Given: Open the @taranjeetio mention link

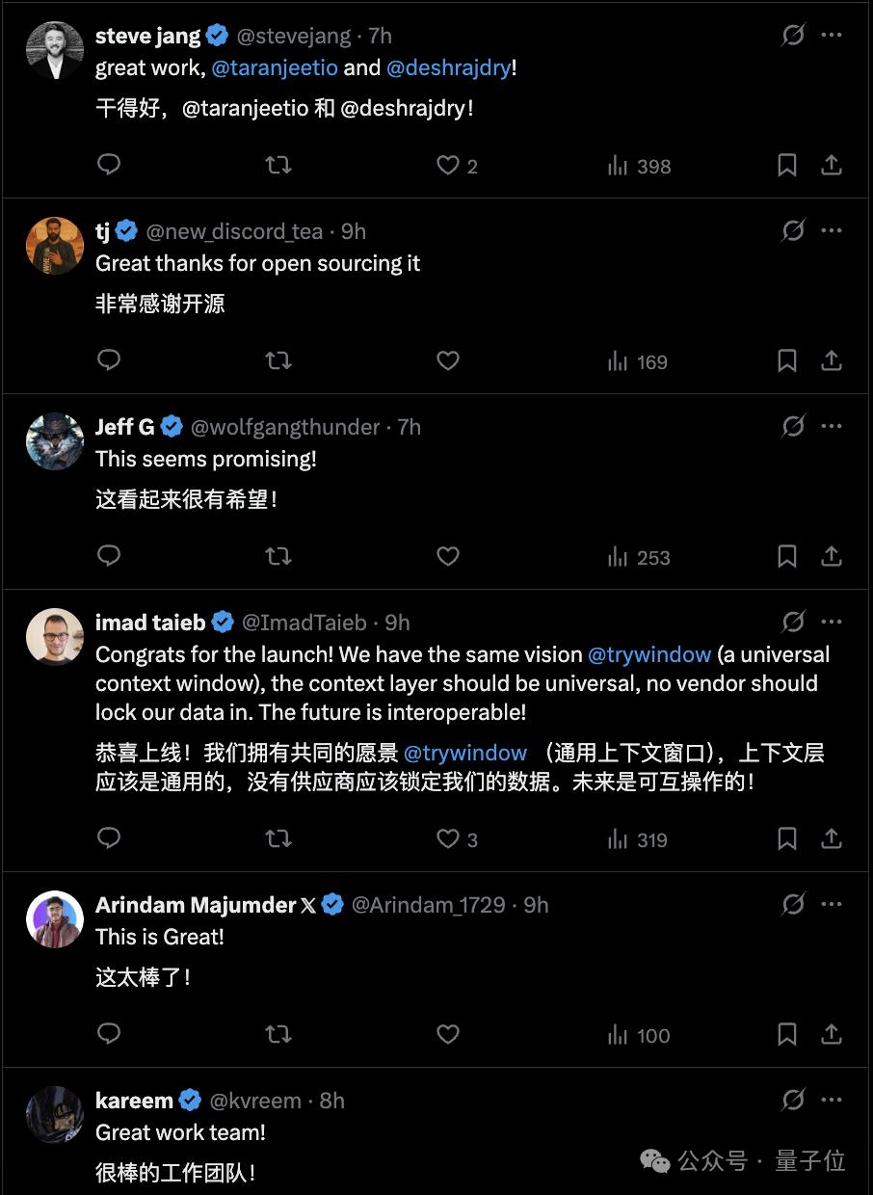Looking at the screenshot, I should tap(274, 68).
